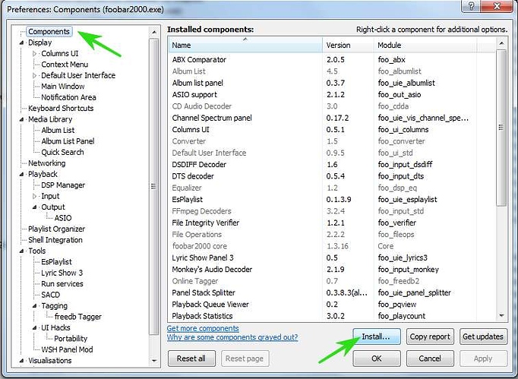Collapse the Tagging tree node
Viewport: 518px width, 379px height.
coord(35,306)
